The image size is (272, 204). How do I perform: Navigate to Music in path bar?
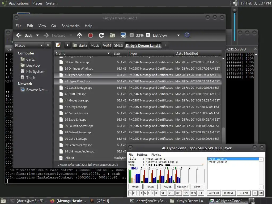tap(95, 45)
